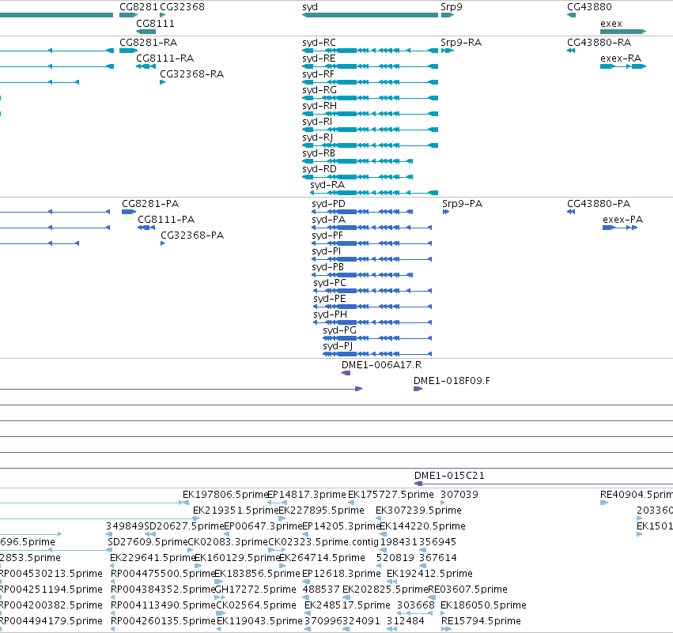Viewport: 673px width, 633px height.
Task: Select EST EK307239.5prime label
Action: coord(418,511)
